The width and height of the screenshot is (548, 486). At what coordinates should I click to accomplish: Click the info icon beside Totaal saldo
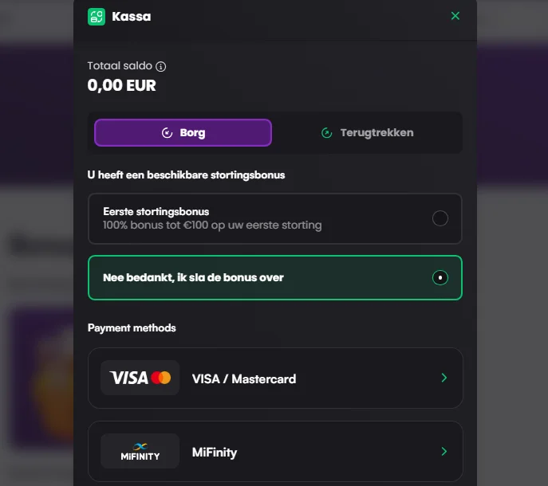pos(161,66)
